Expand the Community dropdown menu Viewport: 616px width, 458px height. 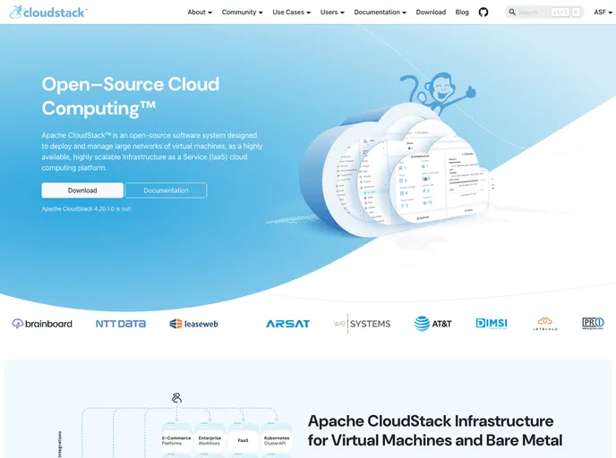click(x=242, y=13)
